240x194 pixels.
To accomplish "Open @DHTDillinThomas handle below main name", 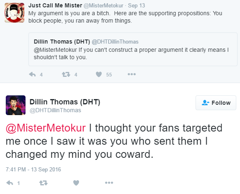I will pyautogui.click(x=55, y=110).
